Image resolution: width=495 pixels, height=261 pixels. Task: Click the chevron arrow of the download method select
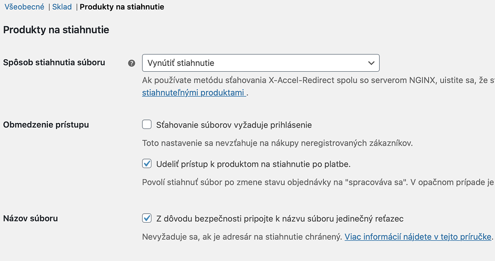point(371,63)
